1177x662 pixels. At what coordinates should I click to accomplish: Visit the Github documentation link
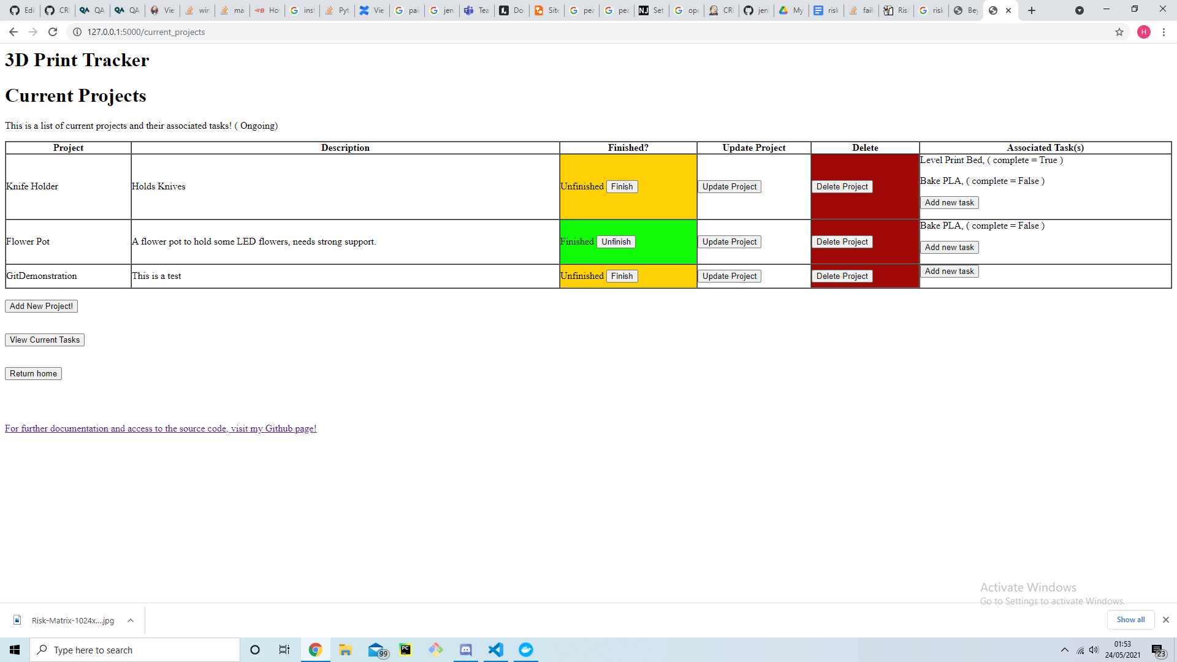point(160,428)
